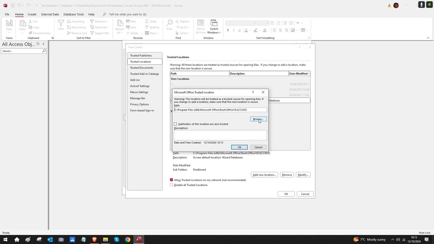Screen dimensions: 434x244
Task: Click the Remove button in Trust Center
Action: (x=287, y=175)
